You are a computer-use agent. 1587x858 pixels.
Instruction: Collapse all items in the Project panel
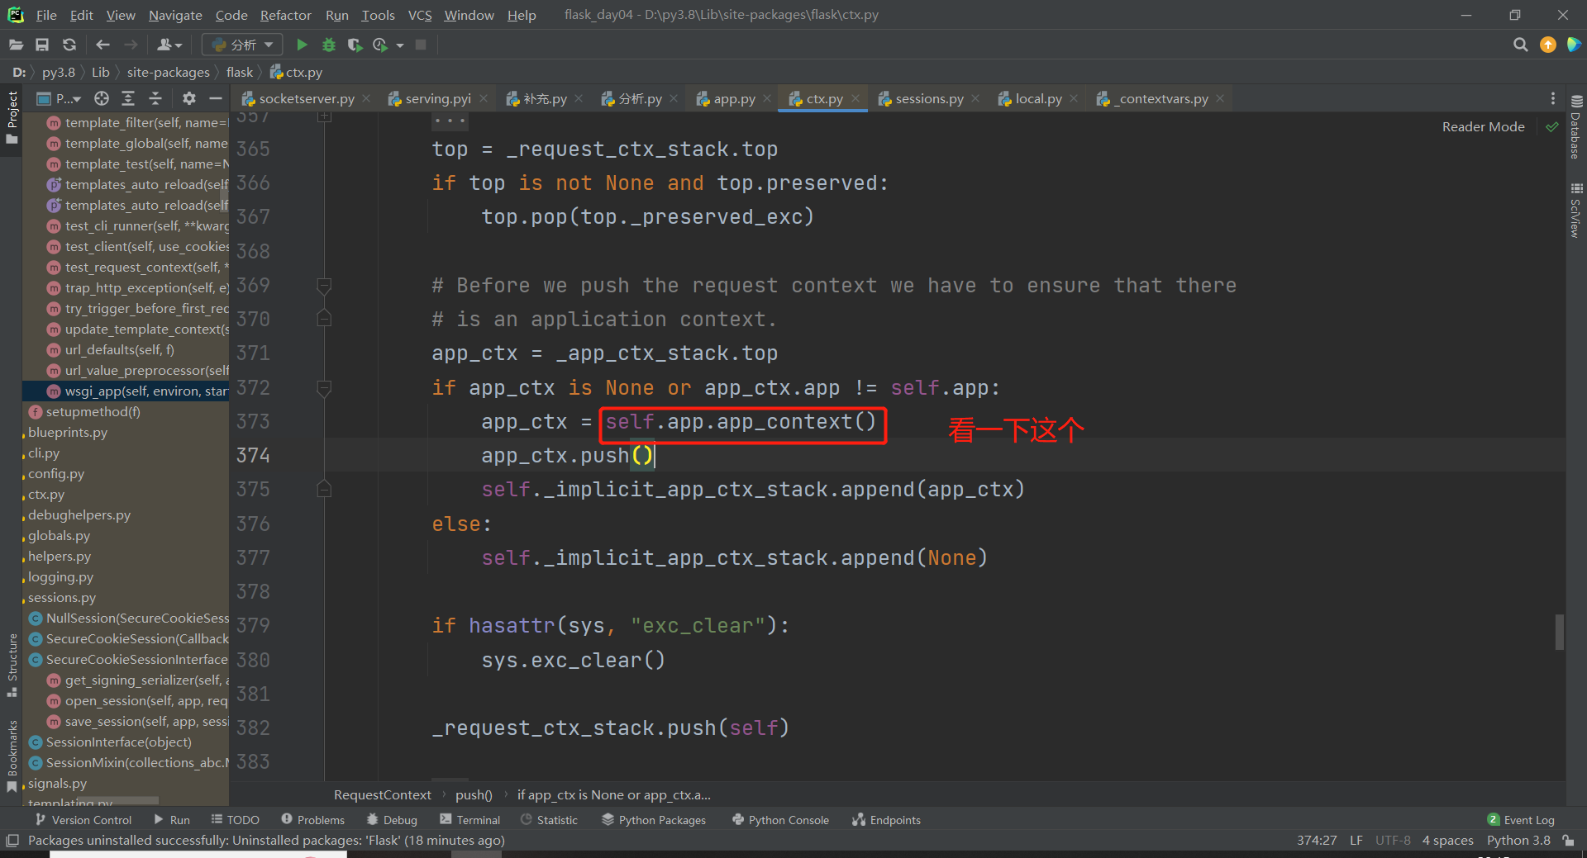tap(155, 99)
